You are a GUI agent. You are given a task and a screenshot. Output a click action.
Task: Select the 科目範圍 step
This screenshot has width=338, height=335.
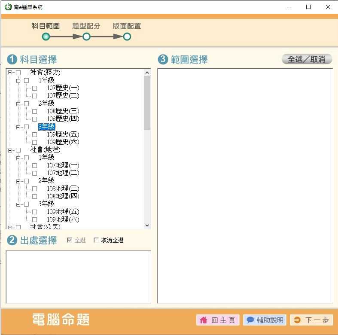coord(46,26)
